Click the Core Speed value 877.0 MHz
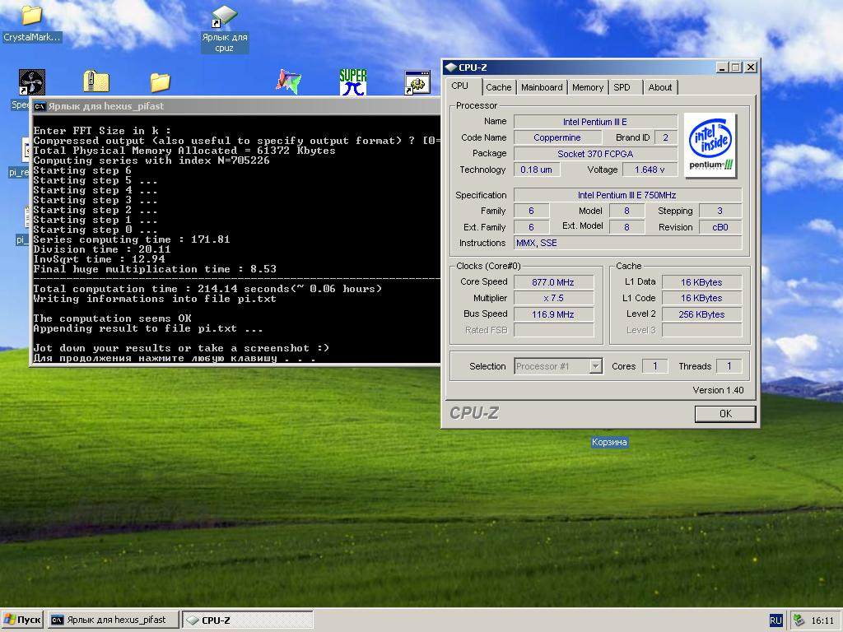 click(x=553, y=282)
